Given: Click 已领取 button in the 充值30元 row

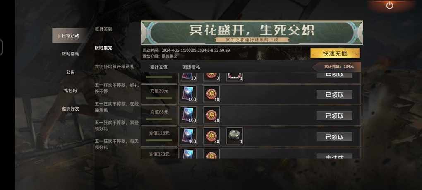Looking at the screenshot, I should pos(335,94).
